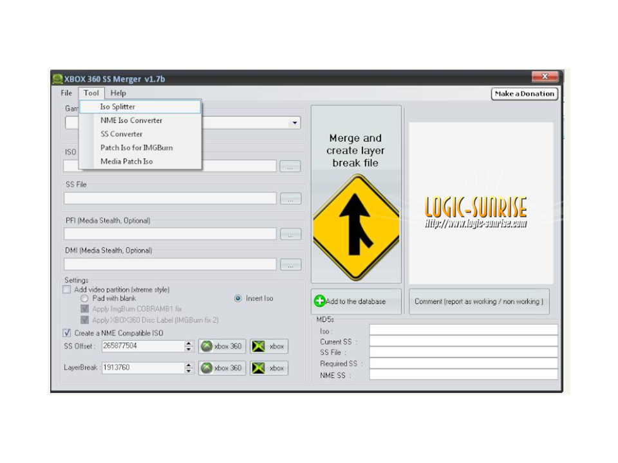Toggle Apply ImgBurn COBRAMB1 fix checkbox

84,309
